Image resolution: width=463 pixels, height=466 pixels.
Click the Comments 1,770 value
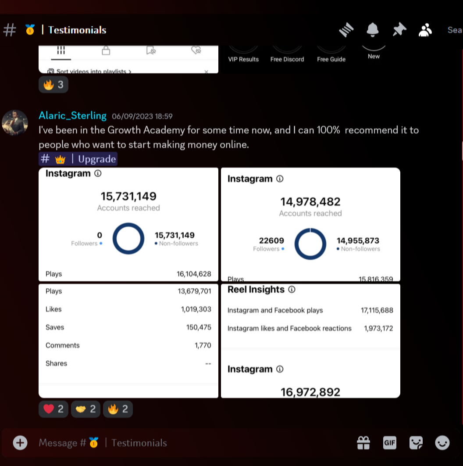click(x=203, y=345)
